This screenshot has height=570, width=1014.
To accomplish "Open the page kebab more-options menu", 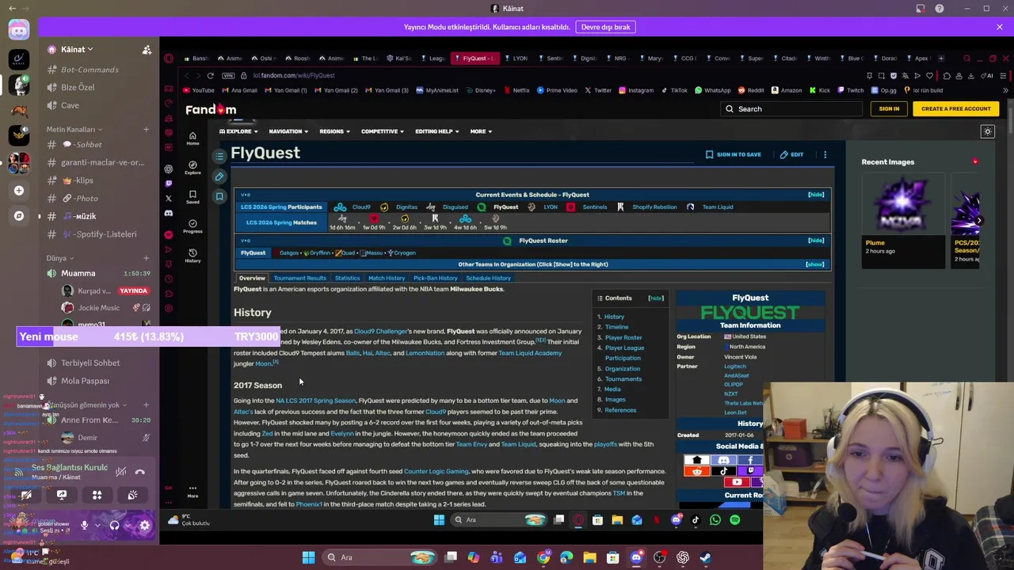I will [x=825, y=154].
